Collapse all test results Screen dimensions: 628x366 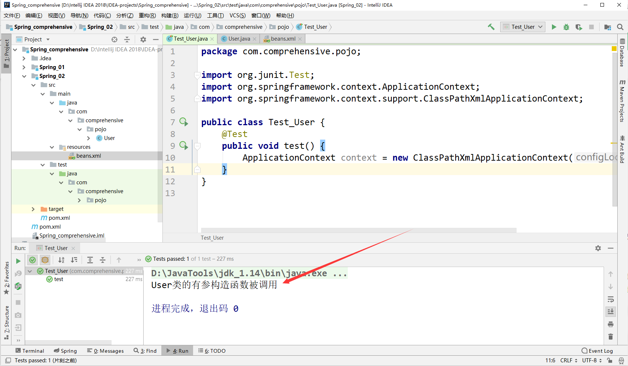coord(103,260)
